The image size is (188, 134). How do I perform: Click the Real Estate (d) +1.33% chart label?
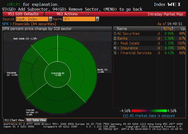pos(25,39)
